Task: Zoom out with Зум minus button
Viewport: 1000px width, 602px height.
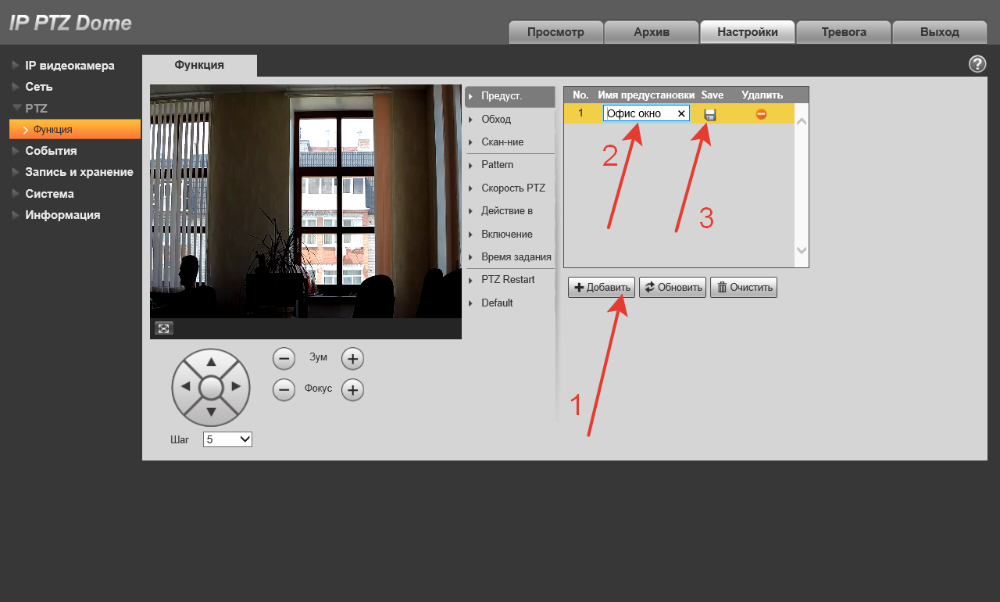Action: coord(284,359)
